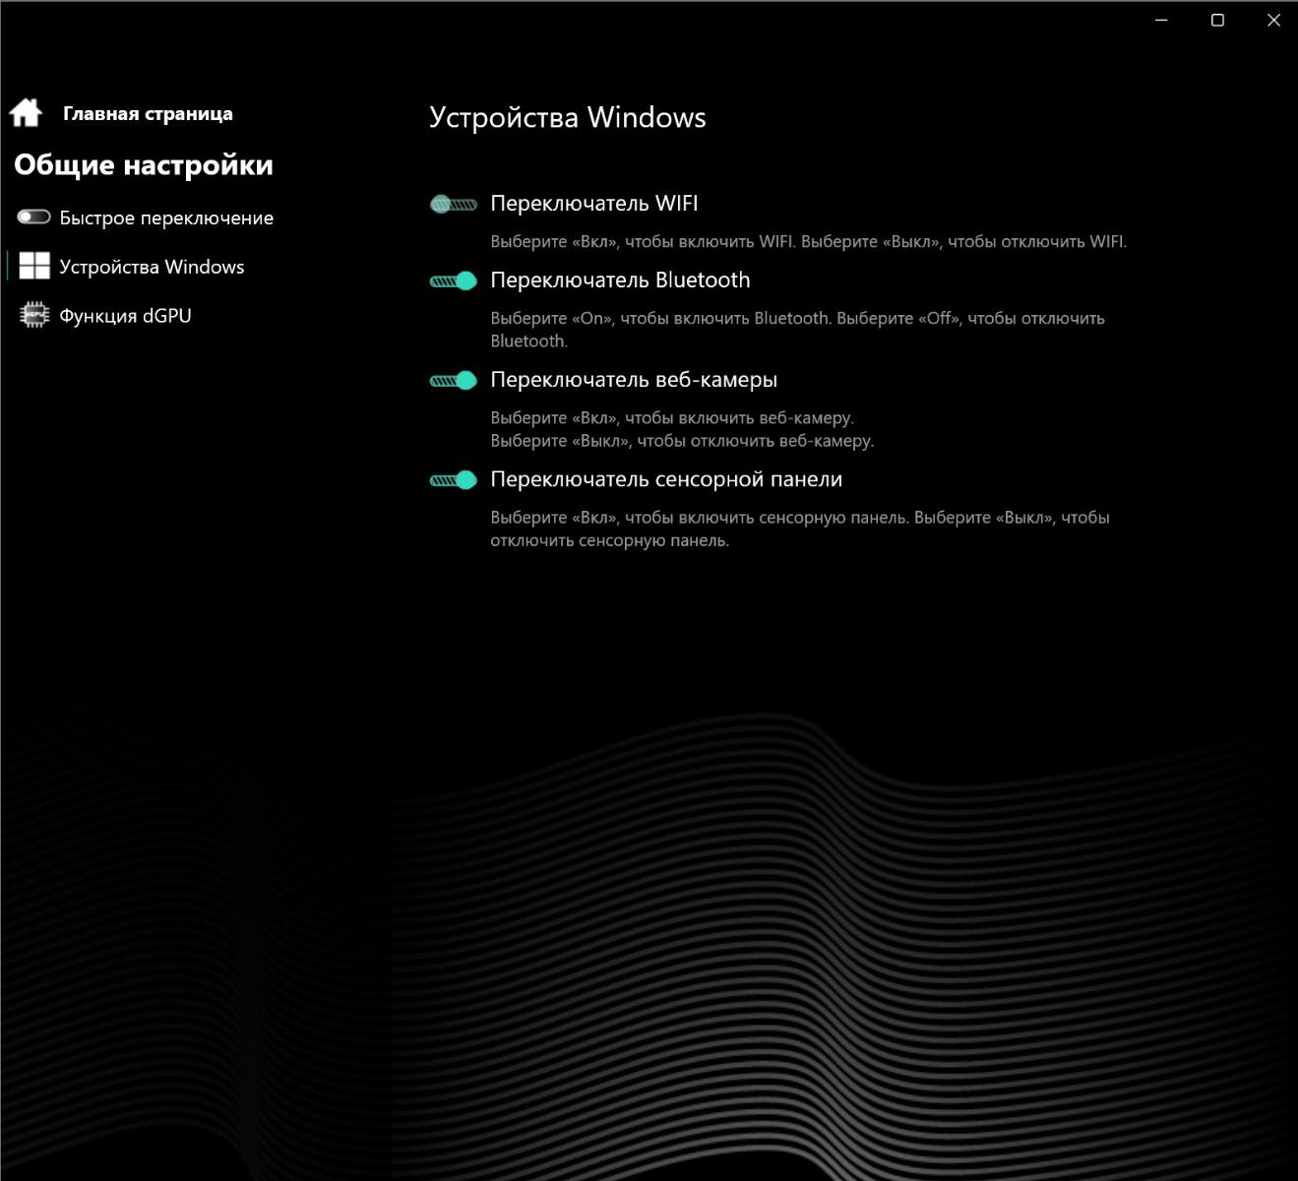Click the Переключатель веб-камеры label

point(634,379)
